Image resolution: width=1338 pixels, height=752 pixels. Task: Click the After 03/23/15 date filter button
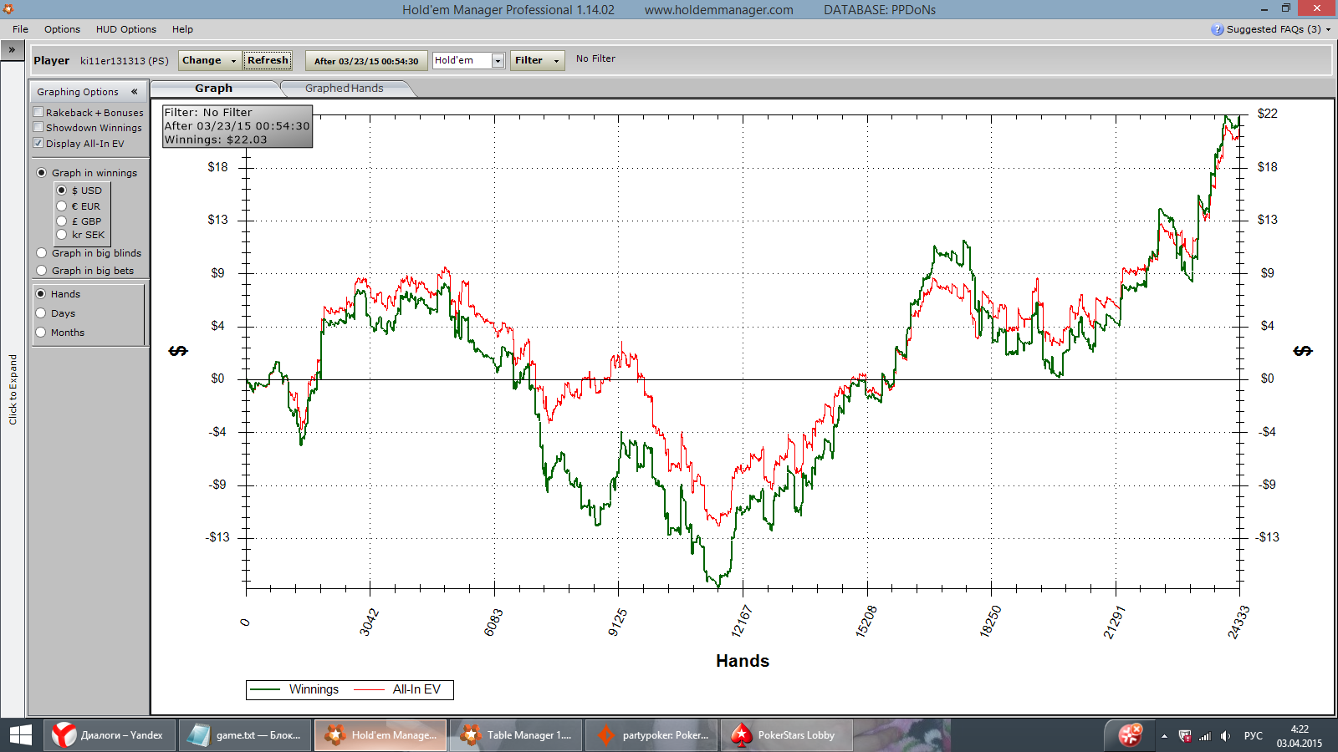[366, 61]
